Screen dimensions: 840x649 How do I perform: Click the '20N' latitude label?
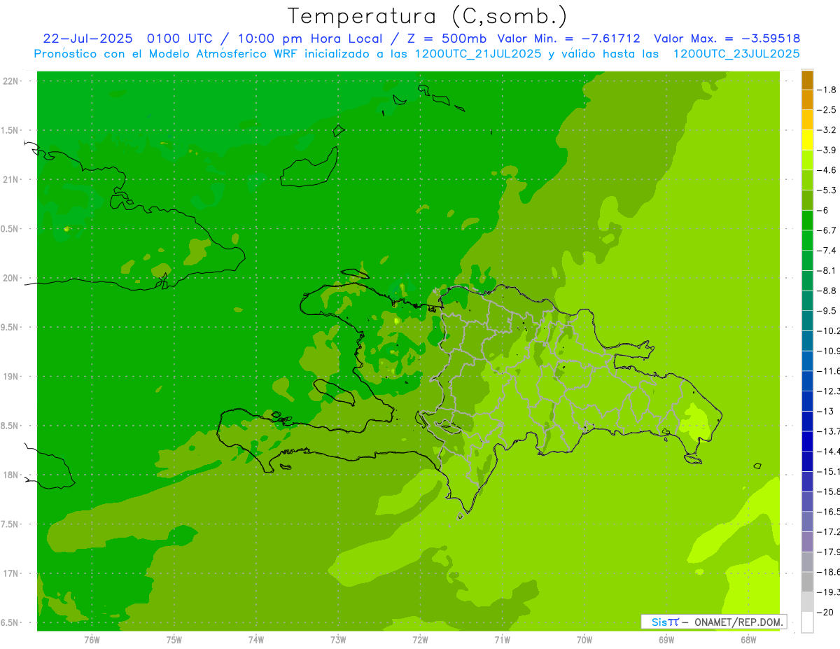coord(10,278)
